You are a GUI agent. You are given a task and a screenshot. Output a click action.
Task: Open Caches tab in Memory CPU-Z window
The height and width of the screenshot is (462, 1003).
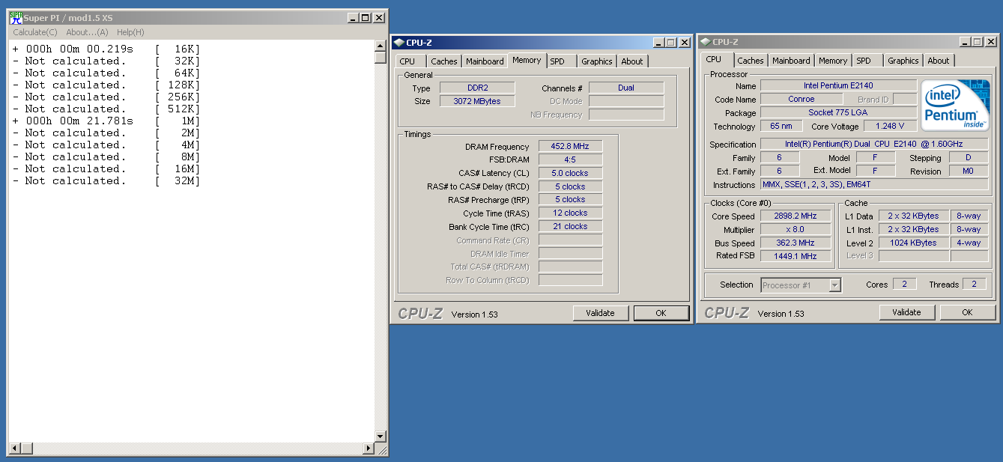pyautogui.click(x=444, y=61)
